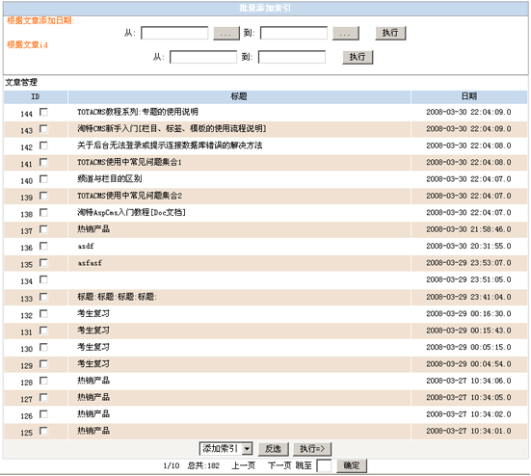Click date 2008-03-27 10:34:01.0

pyautogui.click(x=468, y=431)
